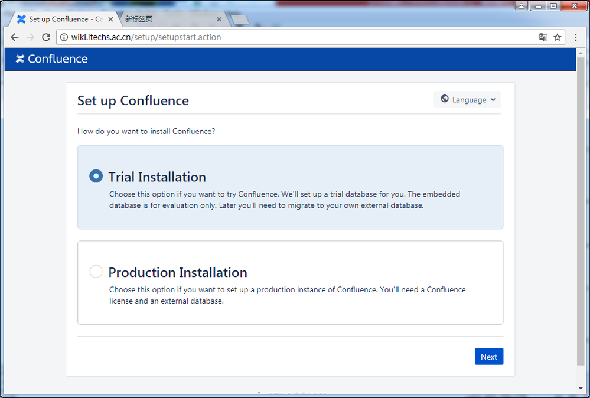Close the 新标签页 tab
Viewport: 590px width, 398px height.
219,19
